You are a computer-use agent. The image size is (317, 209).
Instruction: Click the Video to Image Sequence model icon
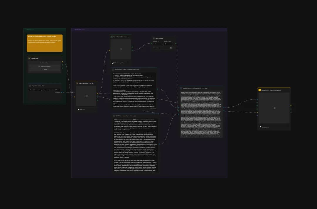(113, 63)
